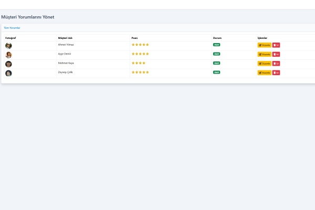This screenshot has height=210, width=315.
Task: Click Düzenle button for Ahmet Yılmaz
Action: point(264,45)
